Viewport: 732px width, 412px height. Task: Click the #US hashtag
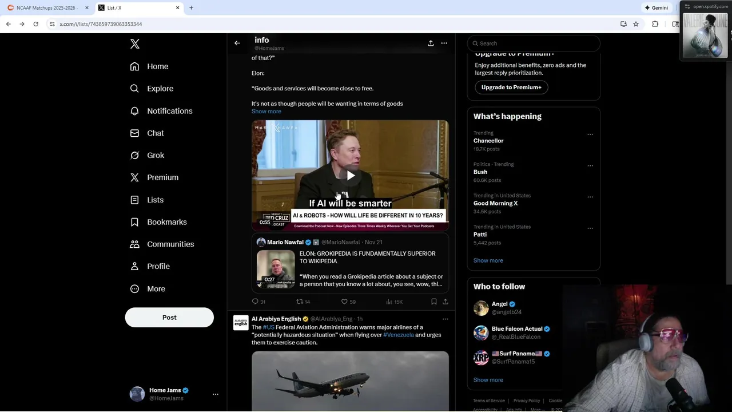[269, 327]
